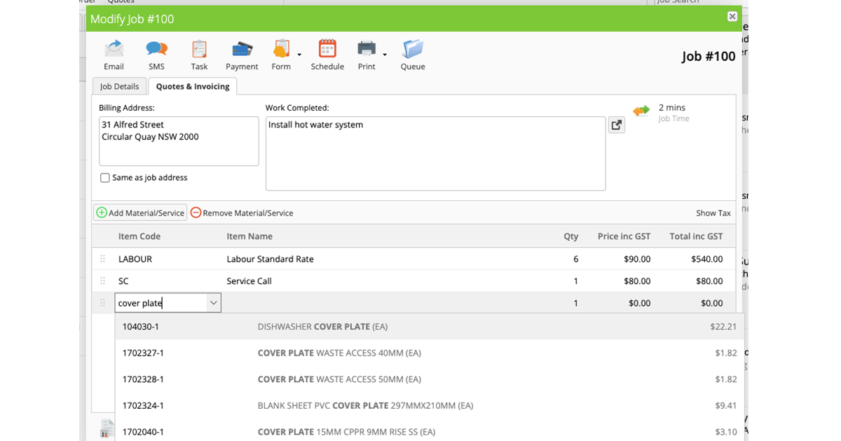The image size is (841, 441).
Task: Enable Same as job address checkbox
Action: (x=105, y=178)
